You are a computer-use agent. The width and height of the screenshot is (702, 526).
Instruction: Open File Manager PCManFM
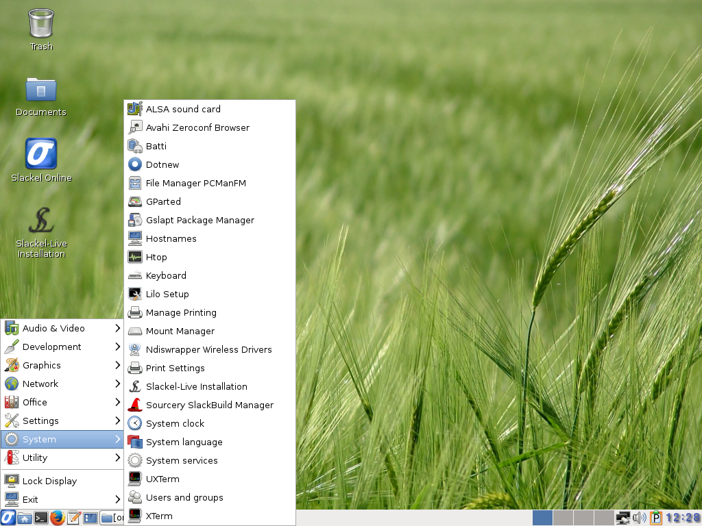[210, 183]
